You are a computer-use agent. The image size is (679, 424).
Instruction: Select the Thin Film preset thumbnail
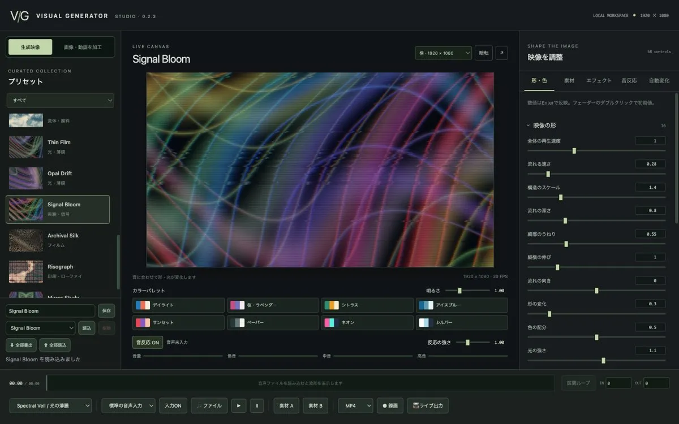26,146
